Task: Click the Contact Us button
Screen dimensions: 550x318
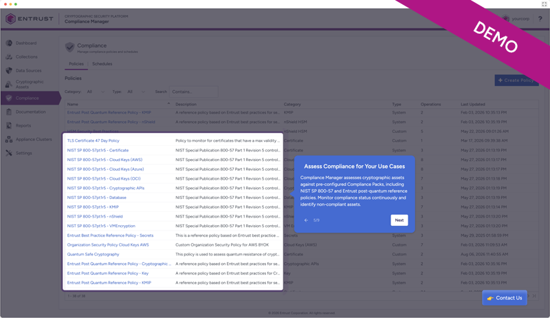Action: [x=505, y=297]
